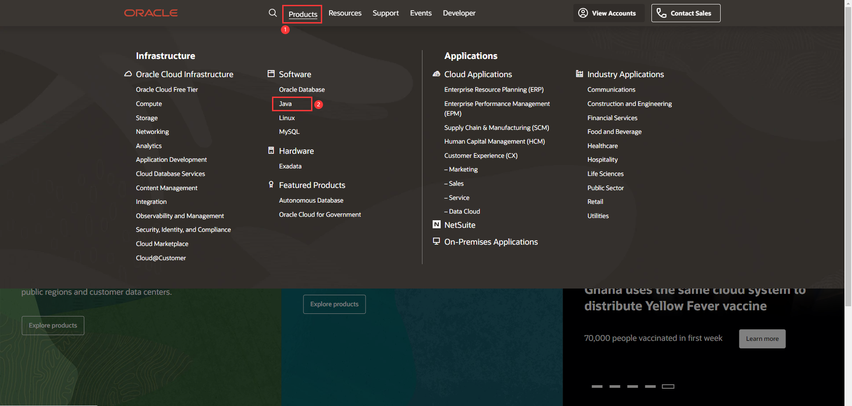Open Healthcare industry link
Image resolution: width=852 pixels, height=406 pixels.
[x=602, y=146]
